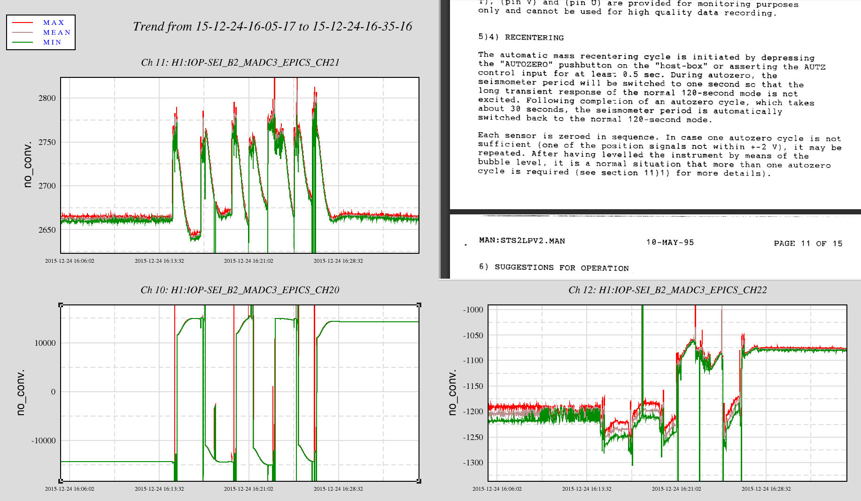Click the 'PAGE 11 OF 15' footer text
This screenshot has width=861, height=501.
(x=808, y=243)
